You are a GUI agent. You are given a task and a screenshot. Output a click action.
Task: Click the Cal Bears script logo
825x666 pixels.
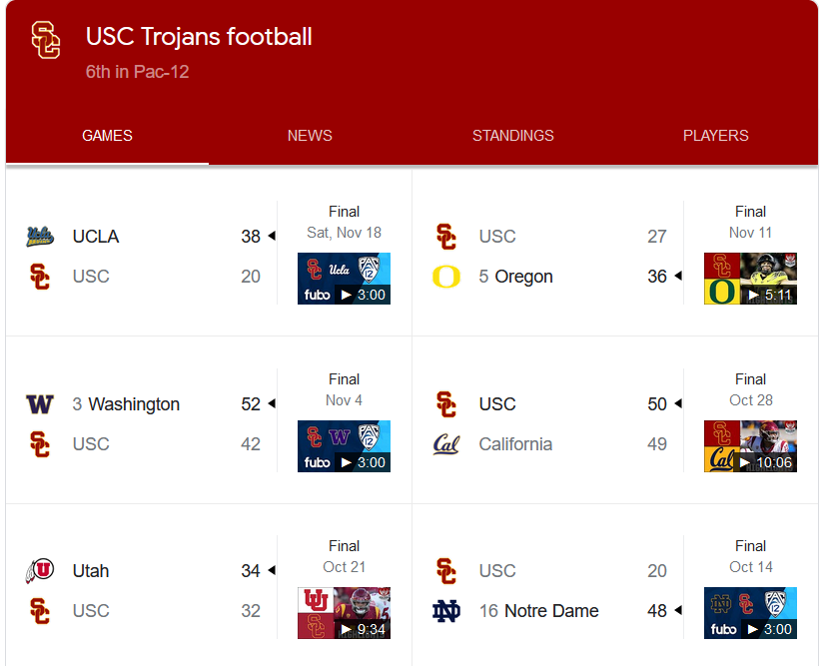[446, 444]
